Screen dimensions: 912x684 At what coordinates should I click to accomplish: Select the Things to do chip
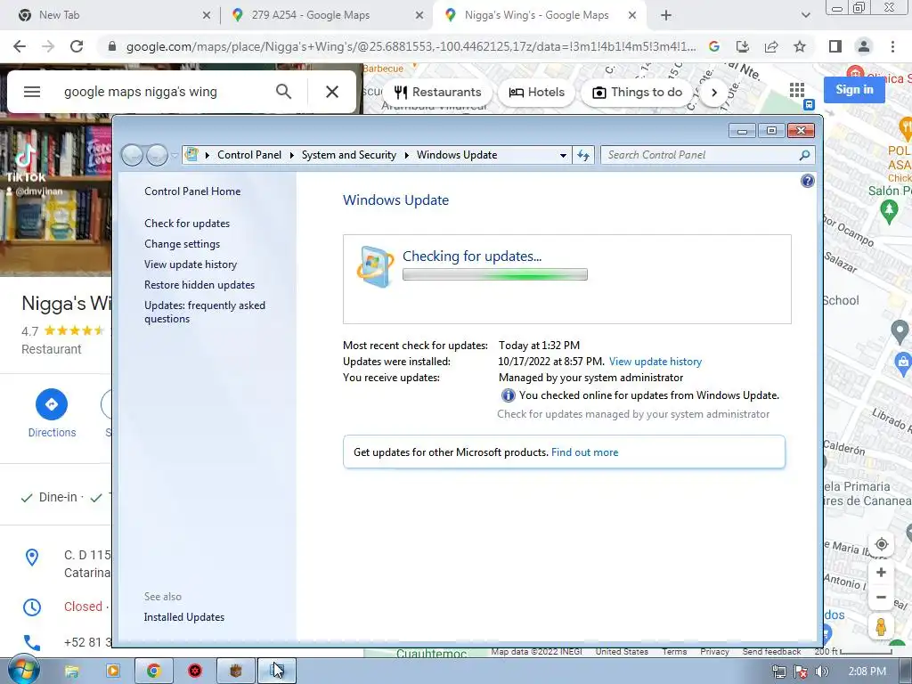(637, 92)
